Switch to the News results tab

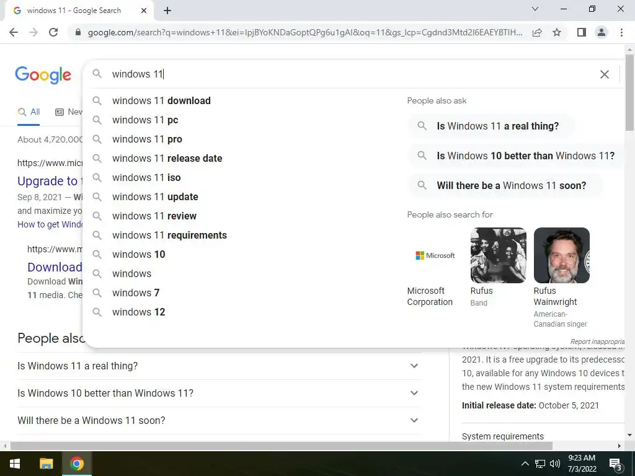click(x=69, y=112)
